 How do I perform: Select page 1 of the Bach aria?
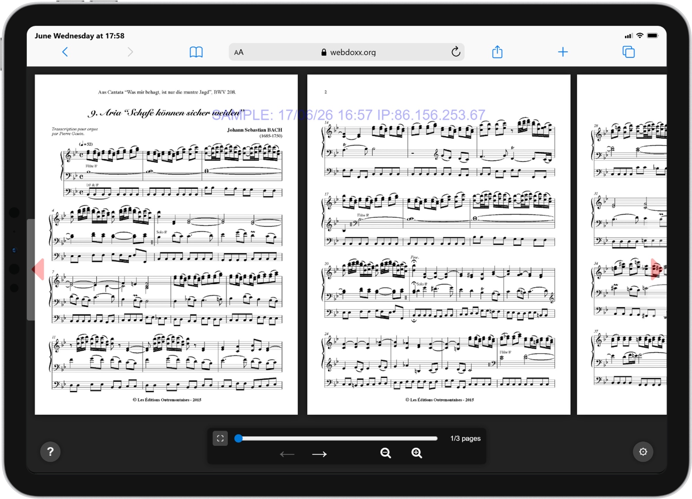[x=166, y=244]
